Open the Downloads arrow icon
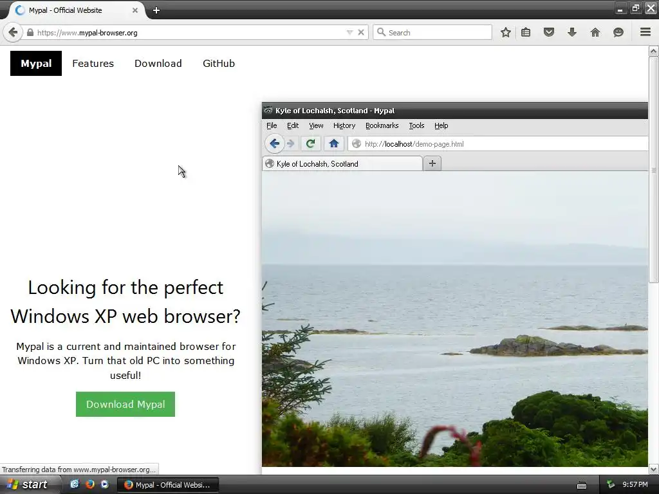The image size is (659, 494). (x=572, y=32)
